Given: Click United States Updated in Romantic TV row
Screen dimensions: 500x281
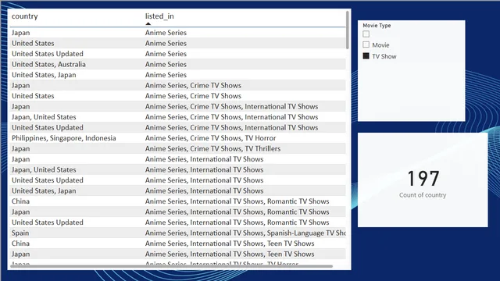Looking at the screenshot, I should pos(48,222).
